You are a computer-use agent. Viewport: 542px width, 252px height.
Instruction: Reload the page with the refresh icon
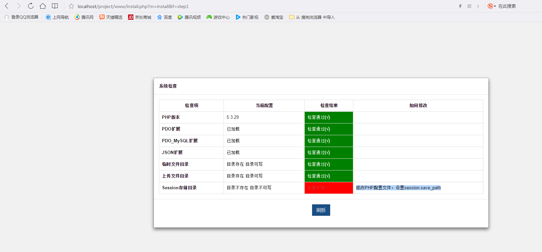pos(31,6)
